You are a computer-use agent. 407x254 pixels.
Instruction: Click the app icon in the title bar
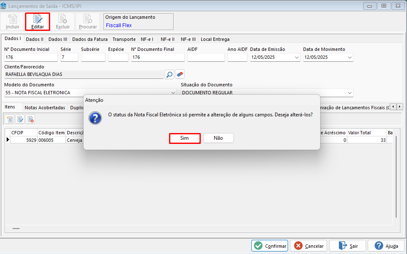[x=3, y=6]
